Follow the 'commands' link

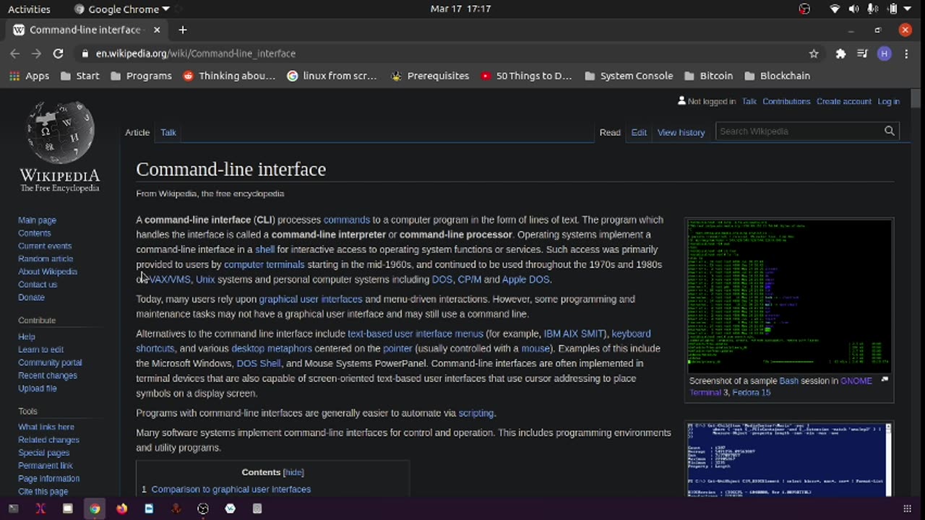click(346, 220)
